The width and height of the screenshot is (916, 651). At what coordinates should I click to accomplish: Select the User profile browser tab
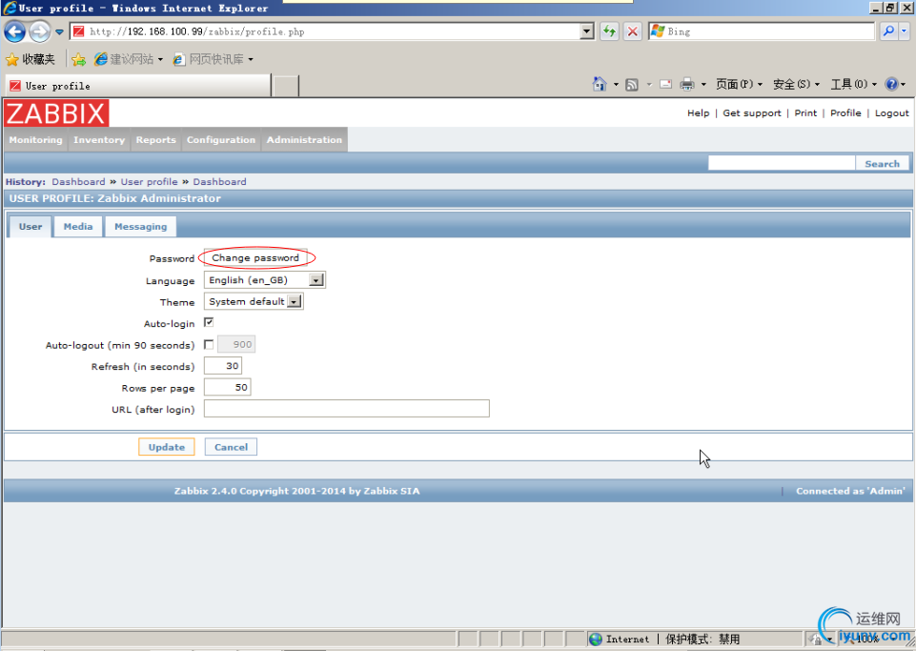(138, 86)
